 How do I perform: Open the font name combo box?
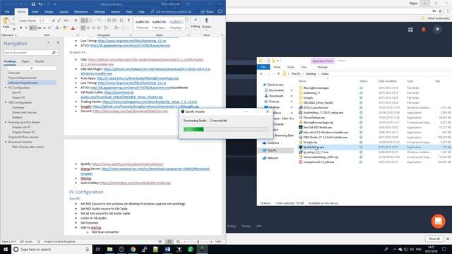[x=29, y=20]
